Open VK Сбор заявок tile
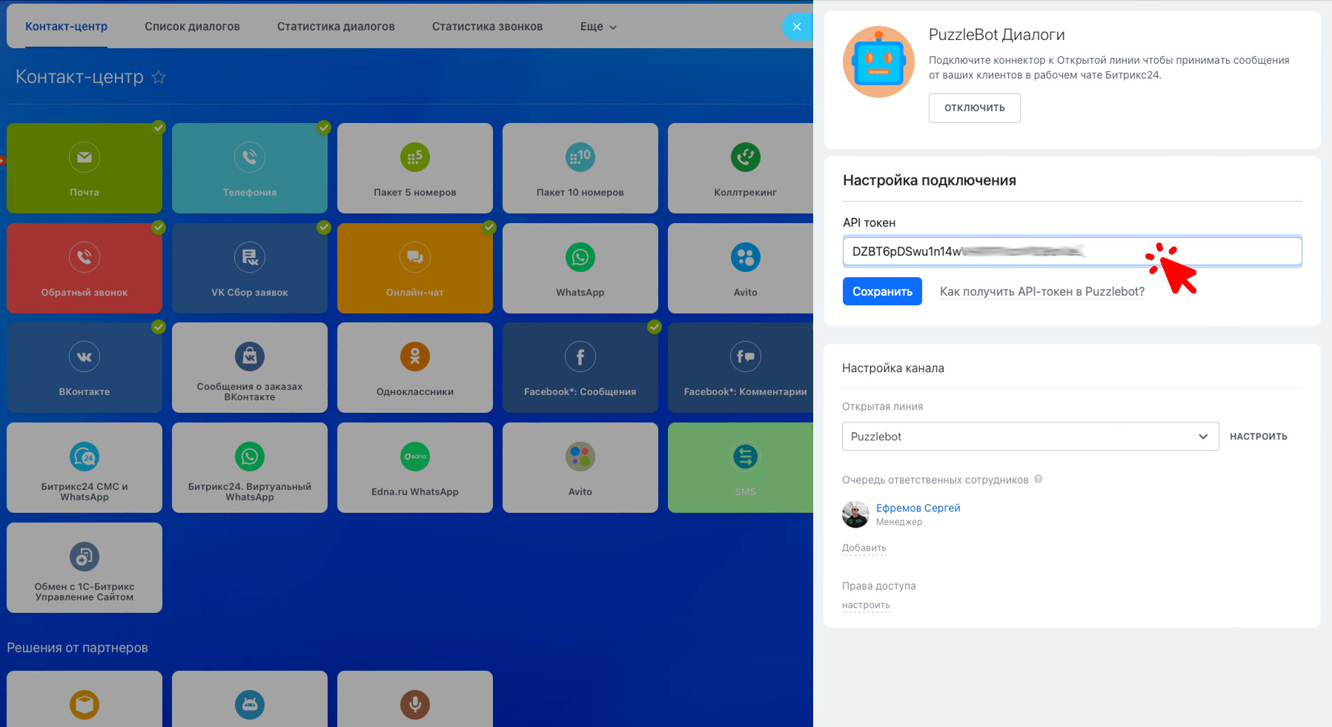The image size is (1332, 727). [x=250, y=268]
